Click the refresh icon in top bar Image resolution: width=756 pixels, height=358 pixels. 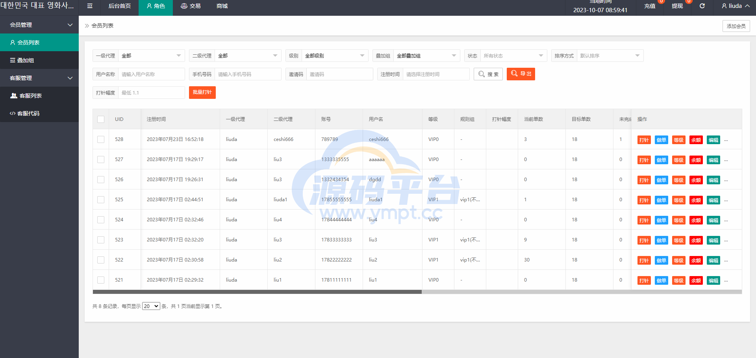tap(702, 6)
